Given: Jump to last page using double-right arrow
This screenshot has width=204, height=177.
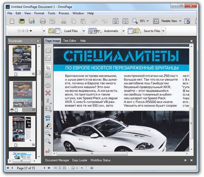Looking at the screenshot, I should pos(49,168).
